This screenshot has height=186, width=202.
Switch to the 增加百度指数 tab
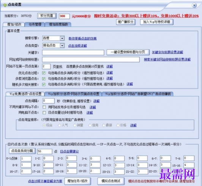(x=58, y=24)
